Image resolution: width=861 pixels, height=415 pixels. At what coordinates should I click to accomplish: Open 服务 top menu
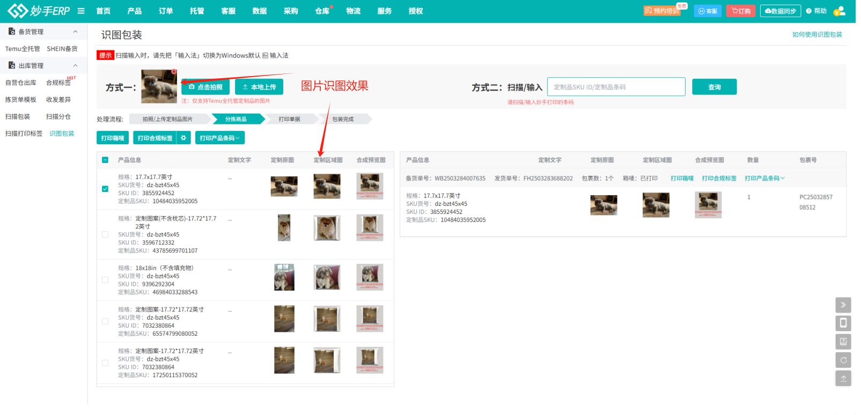click(x=384, y=11)
